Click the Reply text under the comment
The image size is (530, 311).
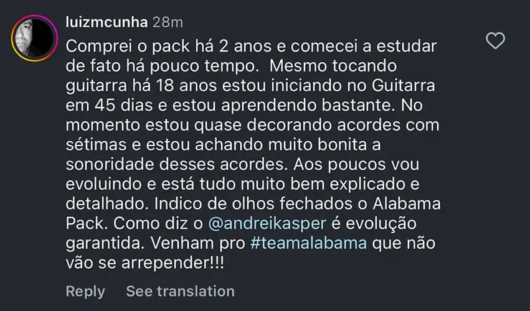click(x=85, y=292)
